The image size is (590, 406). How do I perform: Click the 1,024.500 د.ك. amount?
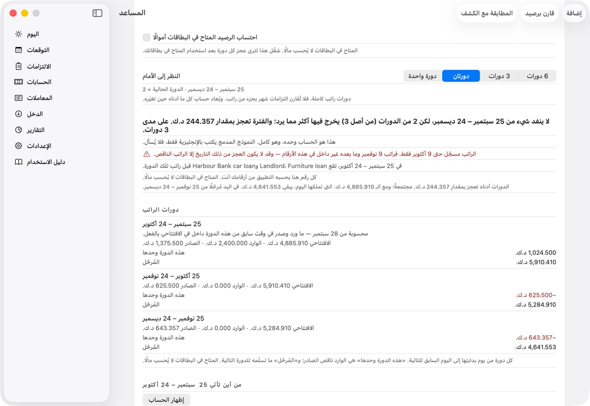[536, 253]
